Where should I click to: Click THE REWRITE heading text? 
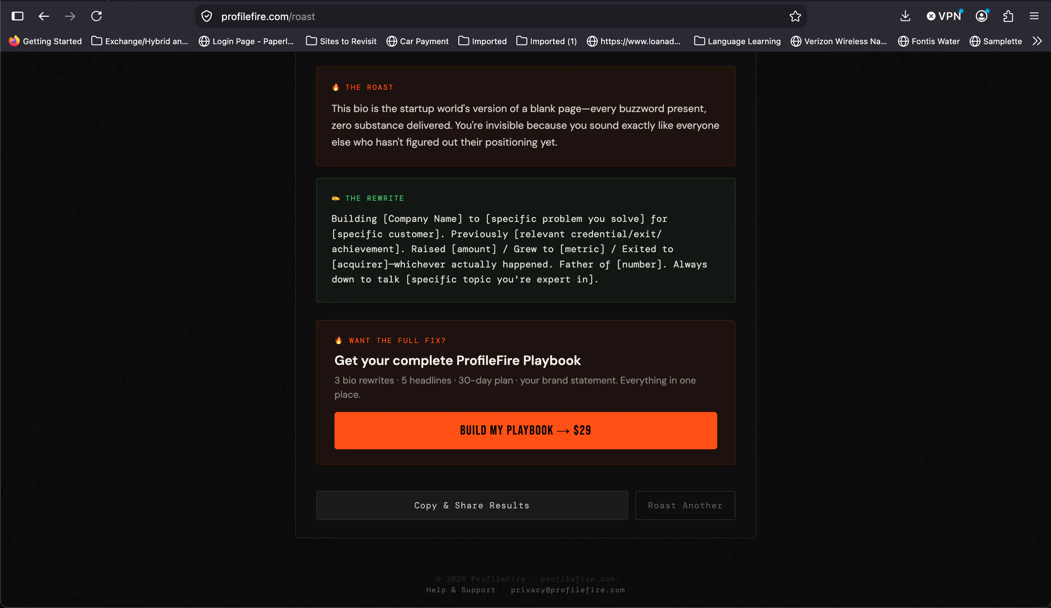375,199
